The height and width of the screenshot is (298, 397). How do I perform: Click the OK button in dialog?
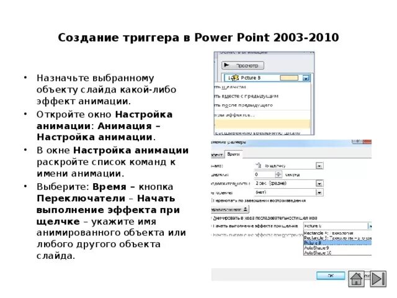tap(331, 276)
